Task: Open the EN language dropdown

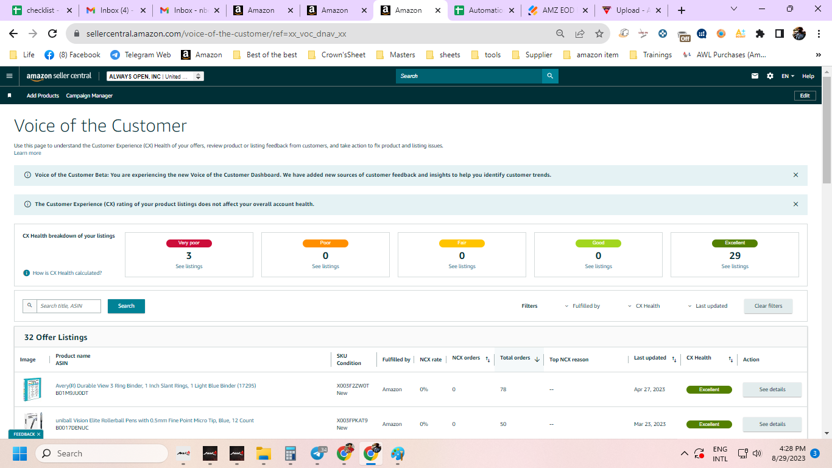Action: click(x=788, y=76)
